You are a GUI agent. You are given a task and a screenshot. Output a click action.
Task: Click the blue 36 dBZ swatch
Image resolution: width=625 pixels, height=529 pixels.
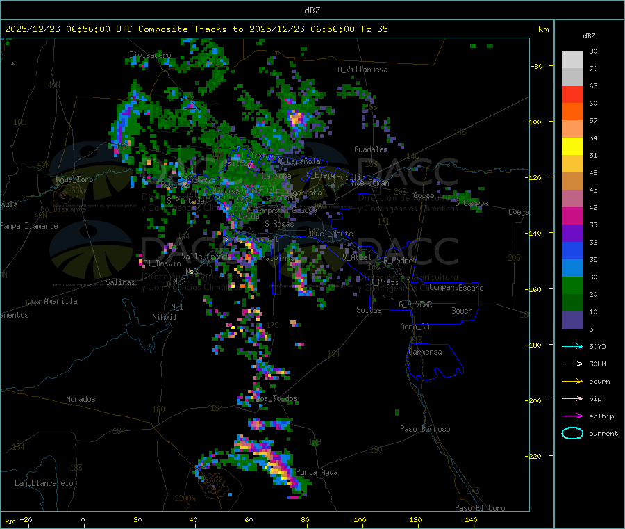[572, 250]
